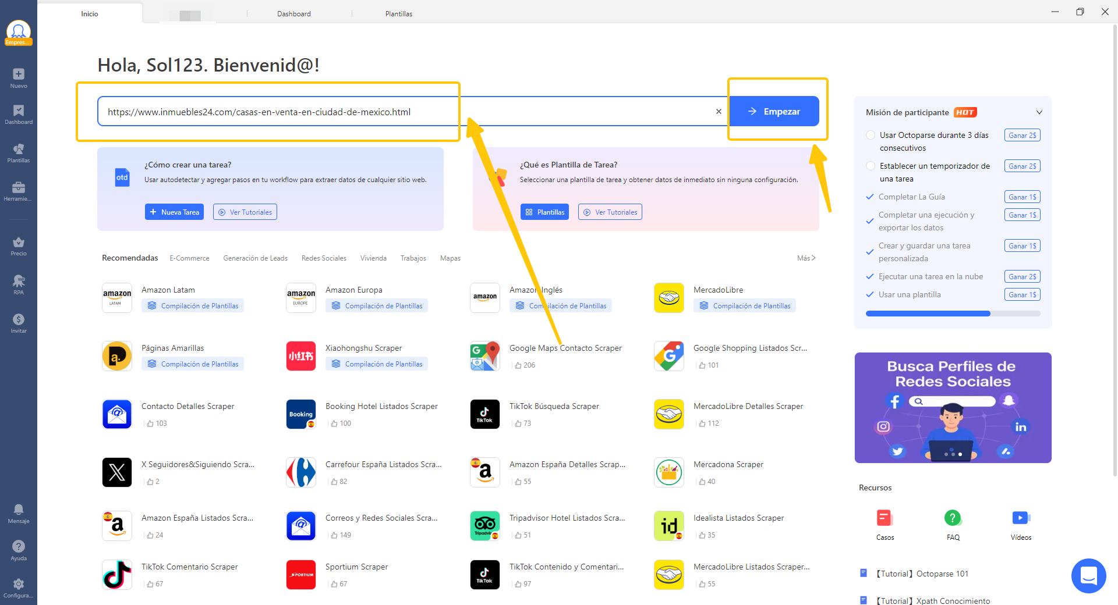Switch to the Dashboard tab
Image resolution: width=1118 pixels, height=605 pixels.
point(293,13)
